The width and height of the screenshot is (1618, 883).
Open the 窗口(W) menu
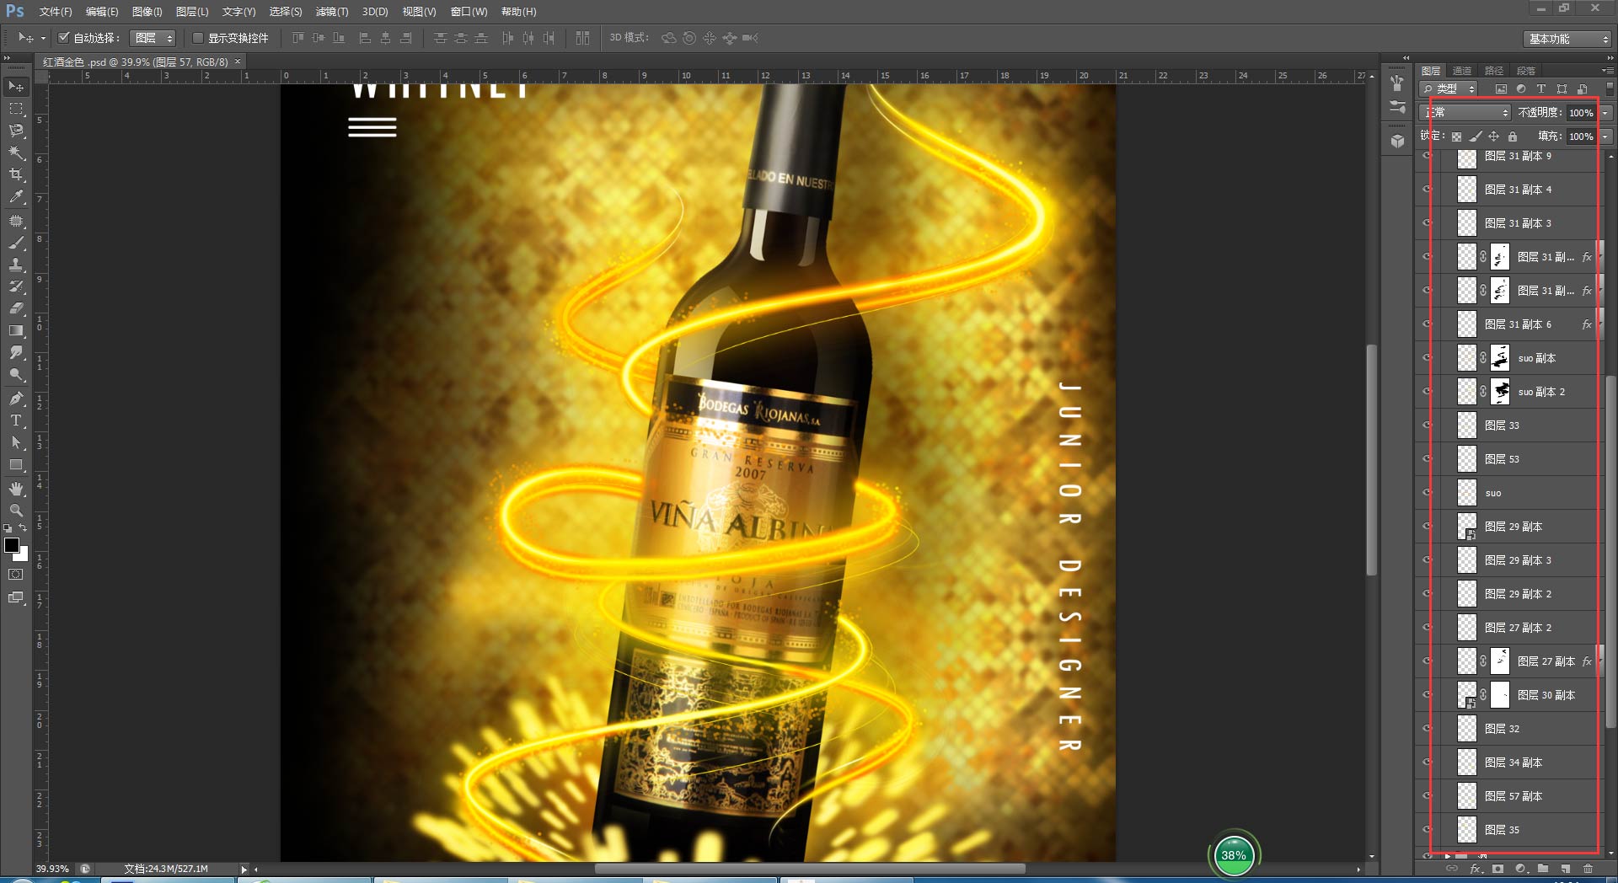click(469, 12)
